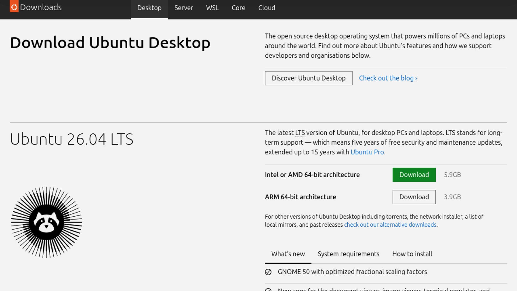Select the Cloud navigation tab
Viewport: 517px width, 291px height.
click(x=267, y=8)
